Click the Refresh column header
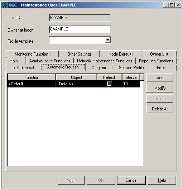The height and width of the screenshot is (190, 183). tap(110, 77)
